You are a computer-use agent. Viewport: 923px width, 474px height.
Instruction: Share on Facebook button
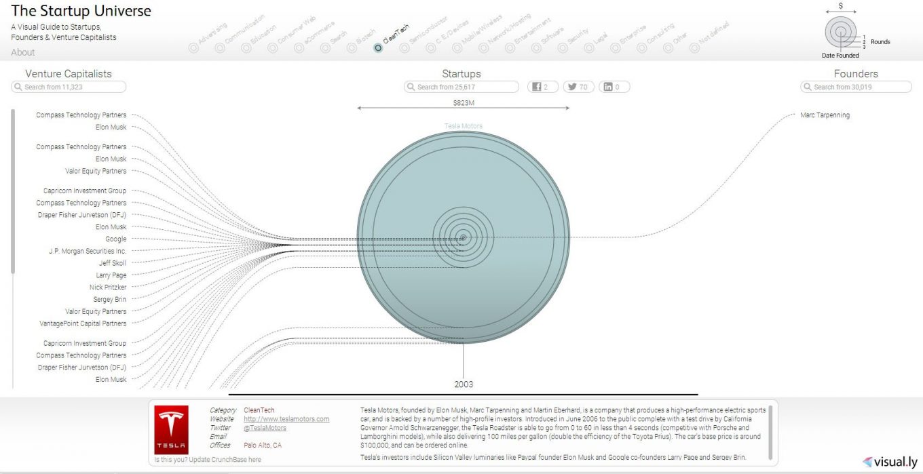click(x=543, y=87)
